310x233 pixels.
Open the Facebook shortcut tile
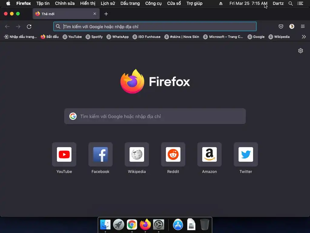tap(101, 154)
